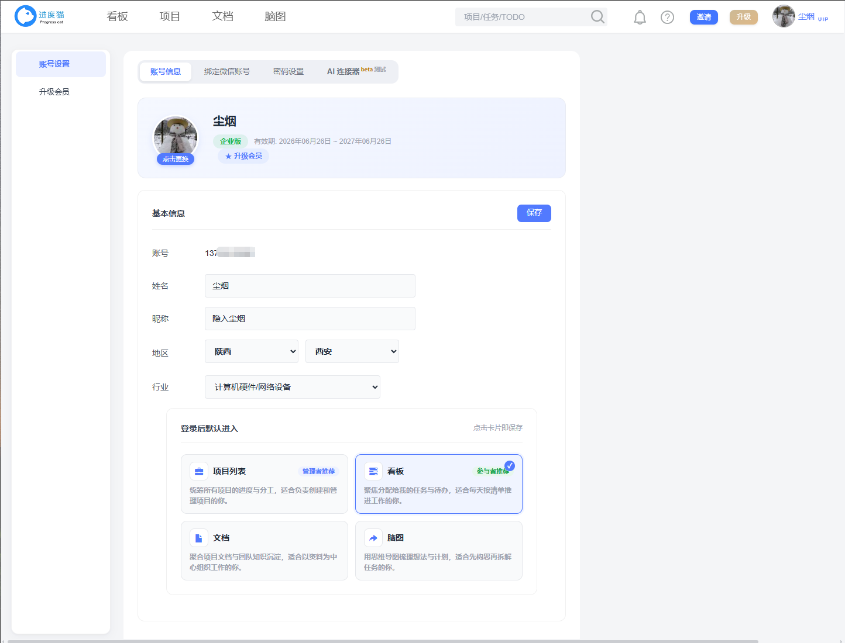Click the search magnifier icon
This screenshot has height=643, width=845.
point(597,16)
